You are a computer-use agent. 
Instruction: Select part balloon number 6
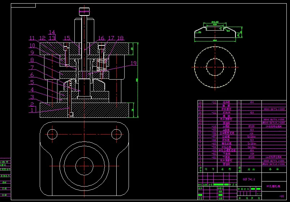[x=32, y=75]
